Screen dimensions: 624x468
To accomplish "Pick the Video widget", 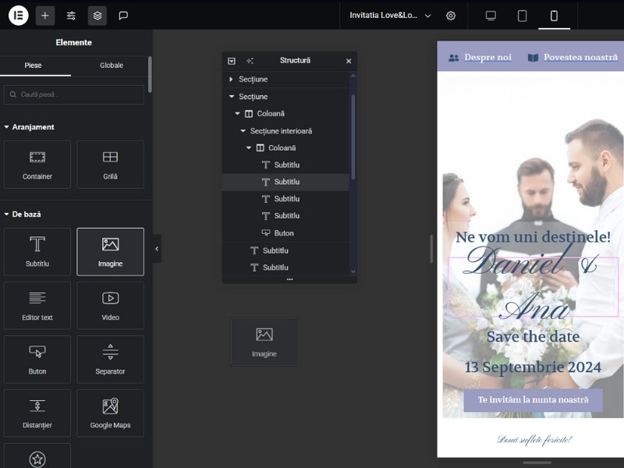I will click(110, 305).
